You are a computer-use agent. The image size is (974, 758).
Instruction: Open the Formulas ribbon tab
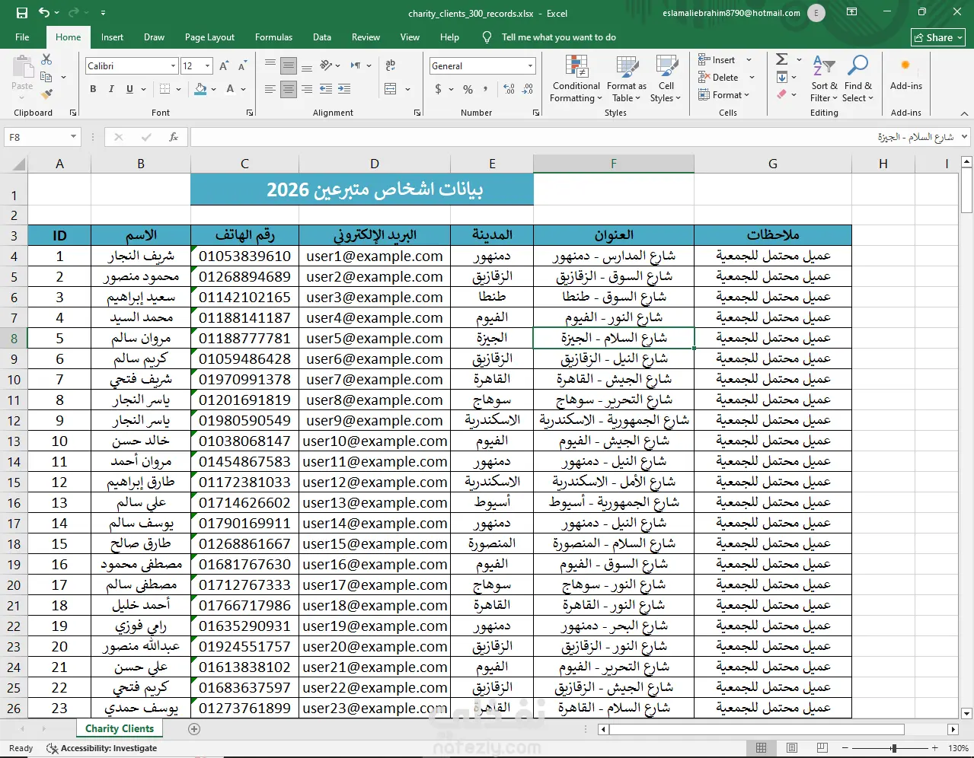click(x=273, y=37)
